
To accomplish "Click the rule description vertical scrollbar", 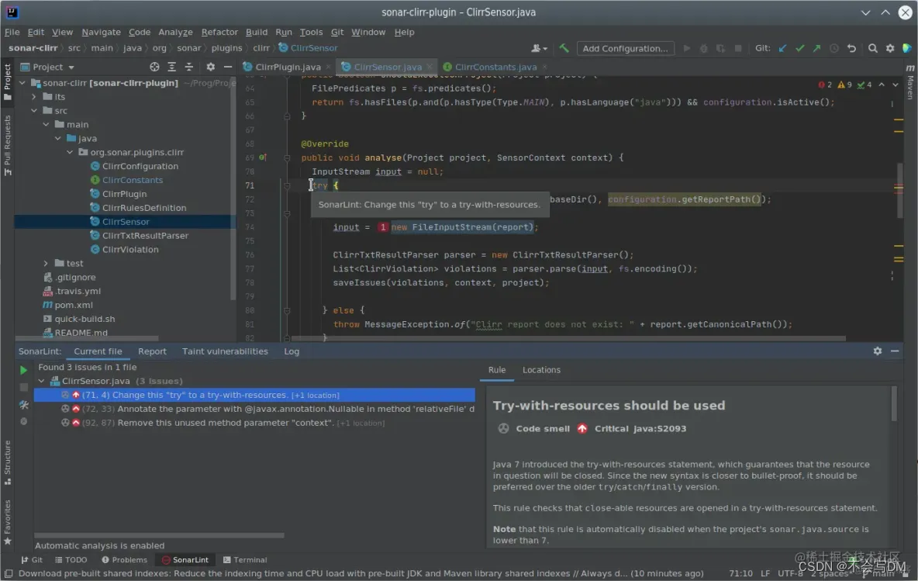I will point(894,403).
